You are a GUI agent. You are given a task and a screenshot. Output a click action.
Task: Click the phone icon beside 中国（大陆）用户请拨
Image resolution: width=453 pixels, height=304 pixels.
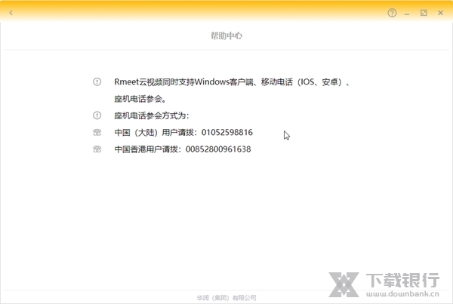click(97, 132)
